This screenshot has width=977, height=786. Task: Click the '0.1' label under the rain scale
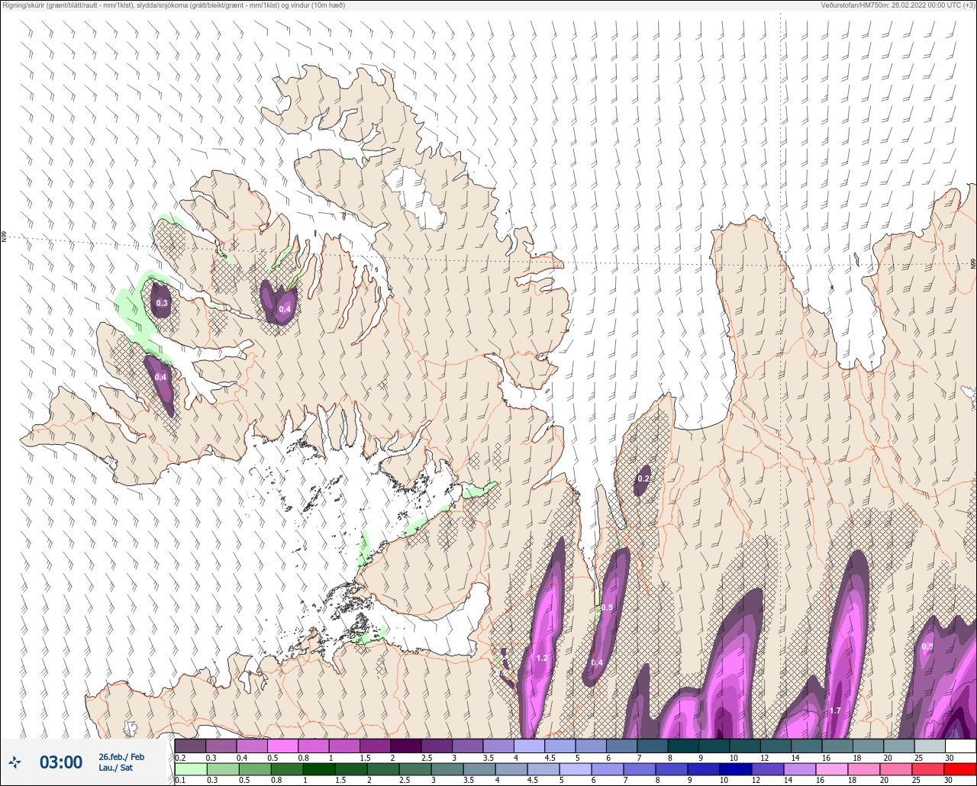tap(180, 781)
